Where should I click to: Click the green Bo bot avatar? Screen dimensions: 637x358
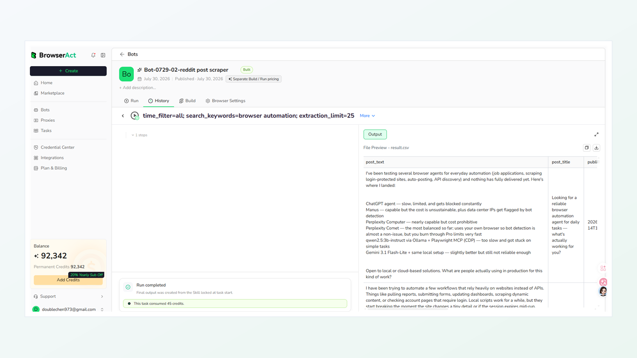[x=126, y=74]
